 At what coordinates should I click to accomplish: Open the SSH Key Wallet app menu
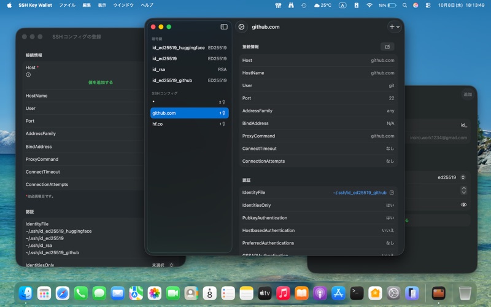35,5
